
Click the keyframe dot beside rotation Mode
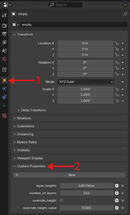123,82
